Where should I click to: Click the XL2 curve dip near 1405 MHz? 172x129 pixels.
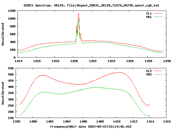point(78,84)
